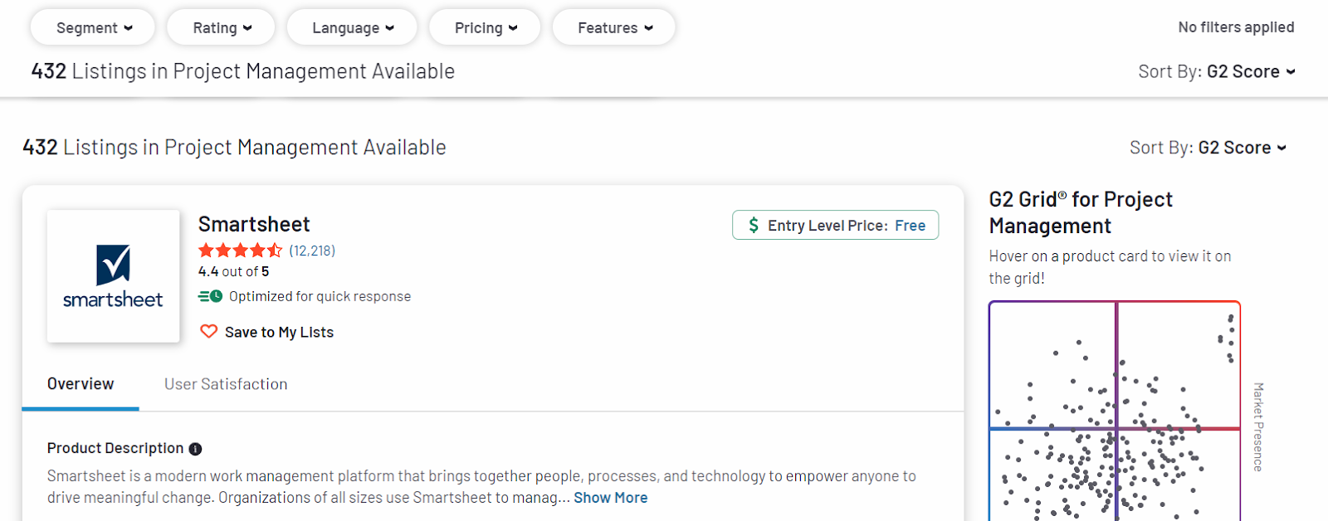Click the info icon beside Product Description
This screenshot has width=1328, height=521.
(194, 448)
